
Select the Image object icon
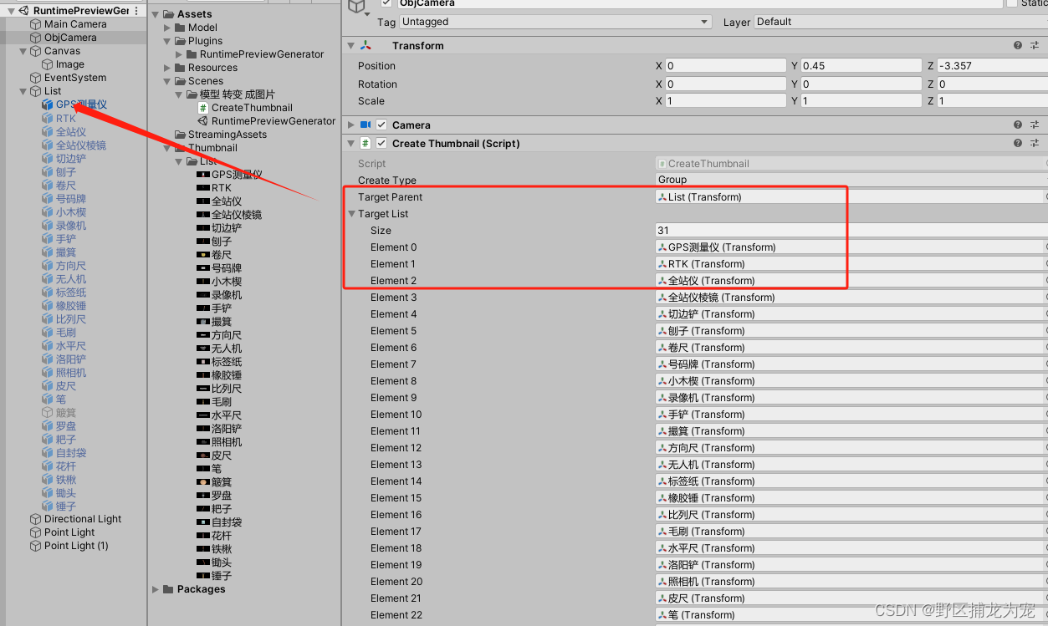(x=48, y=64)
